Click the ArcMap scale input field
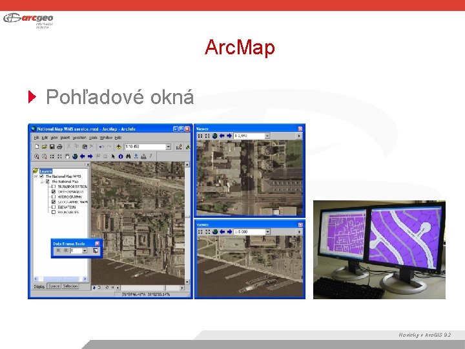 (x=145, y=147)
